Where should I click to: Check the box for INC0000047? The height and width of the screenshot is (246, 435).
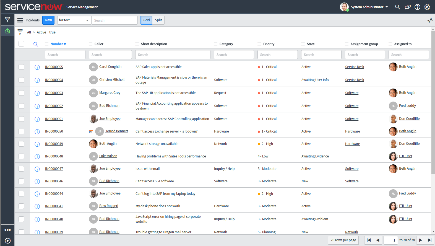(x=21, y=169)
